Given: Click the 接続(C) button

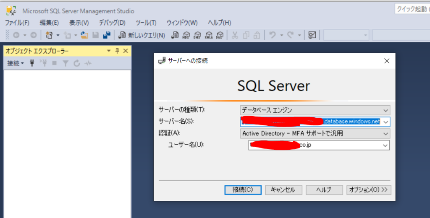Looking at the screenshot, I should click(243, 190).
